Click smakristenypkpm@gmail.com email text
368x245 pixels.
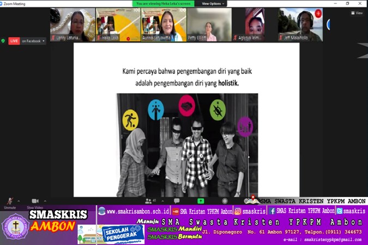[333, 240]
